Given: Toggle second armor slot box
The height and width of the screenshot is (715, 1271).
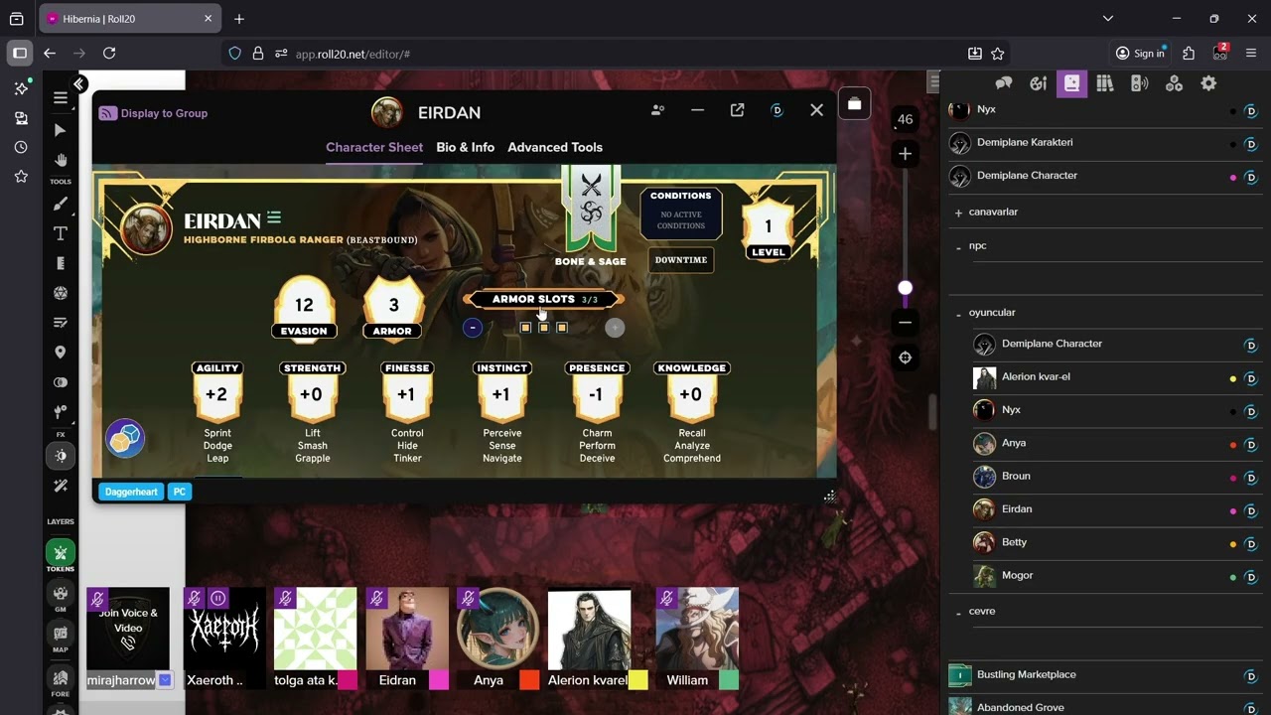Looking at the screenshot, I should click(x=544, y=328).
